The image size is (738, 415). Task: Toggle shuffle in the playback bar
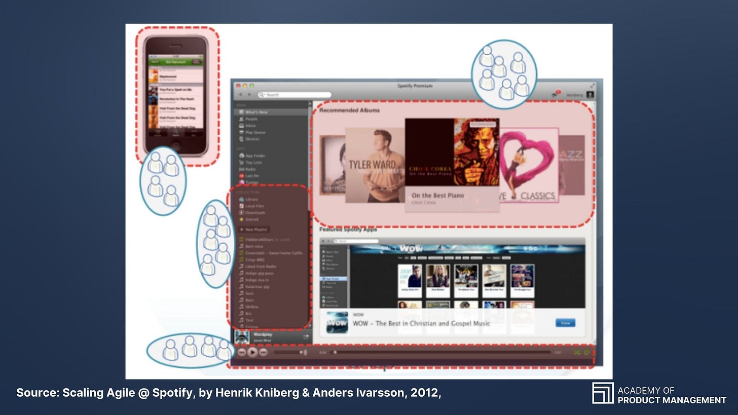coord(577,352)
